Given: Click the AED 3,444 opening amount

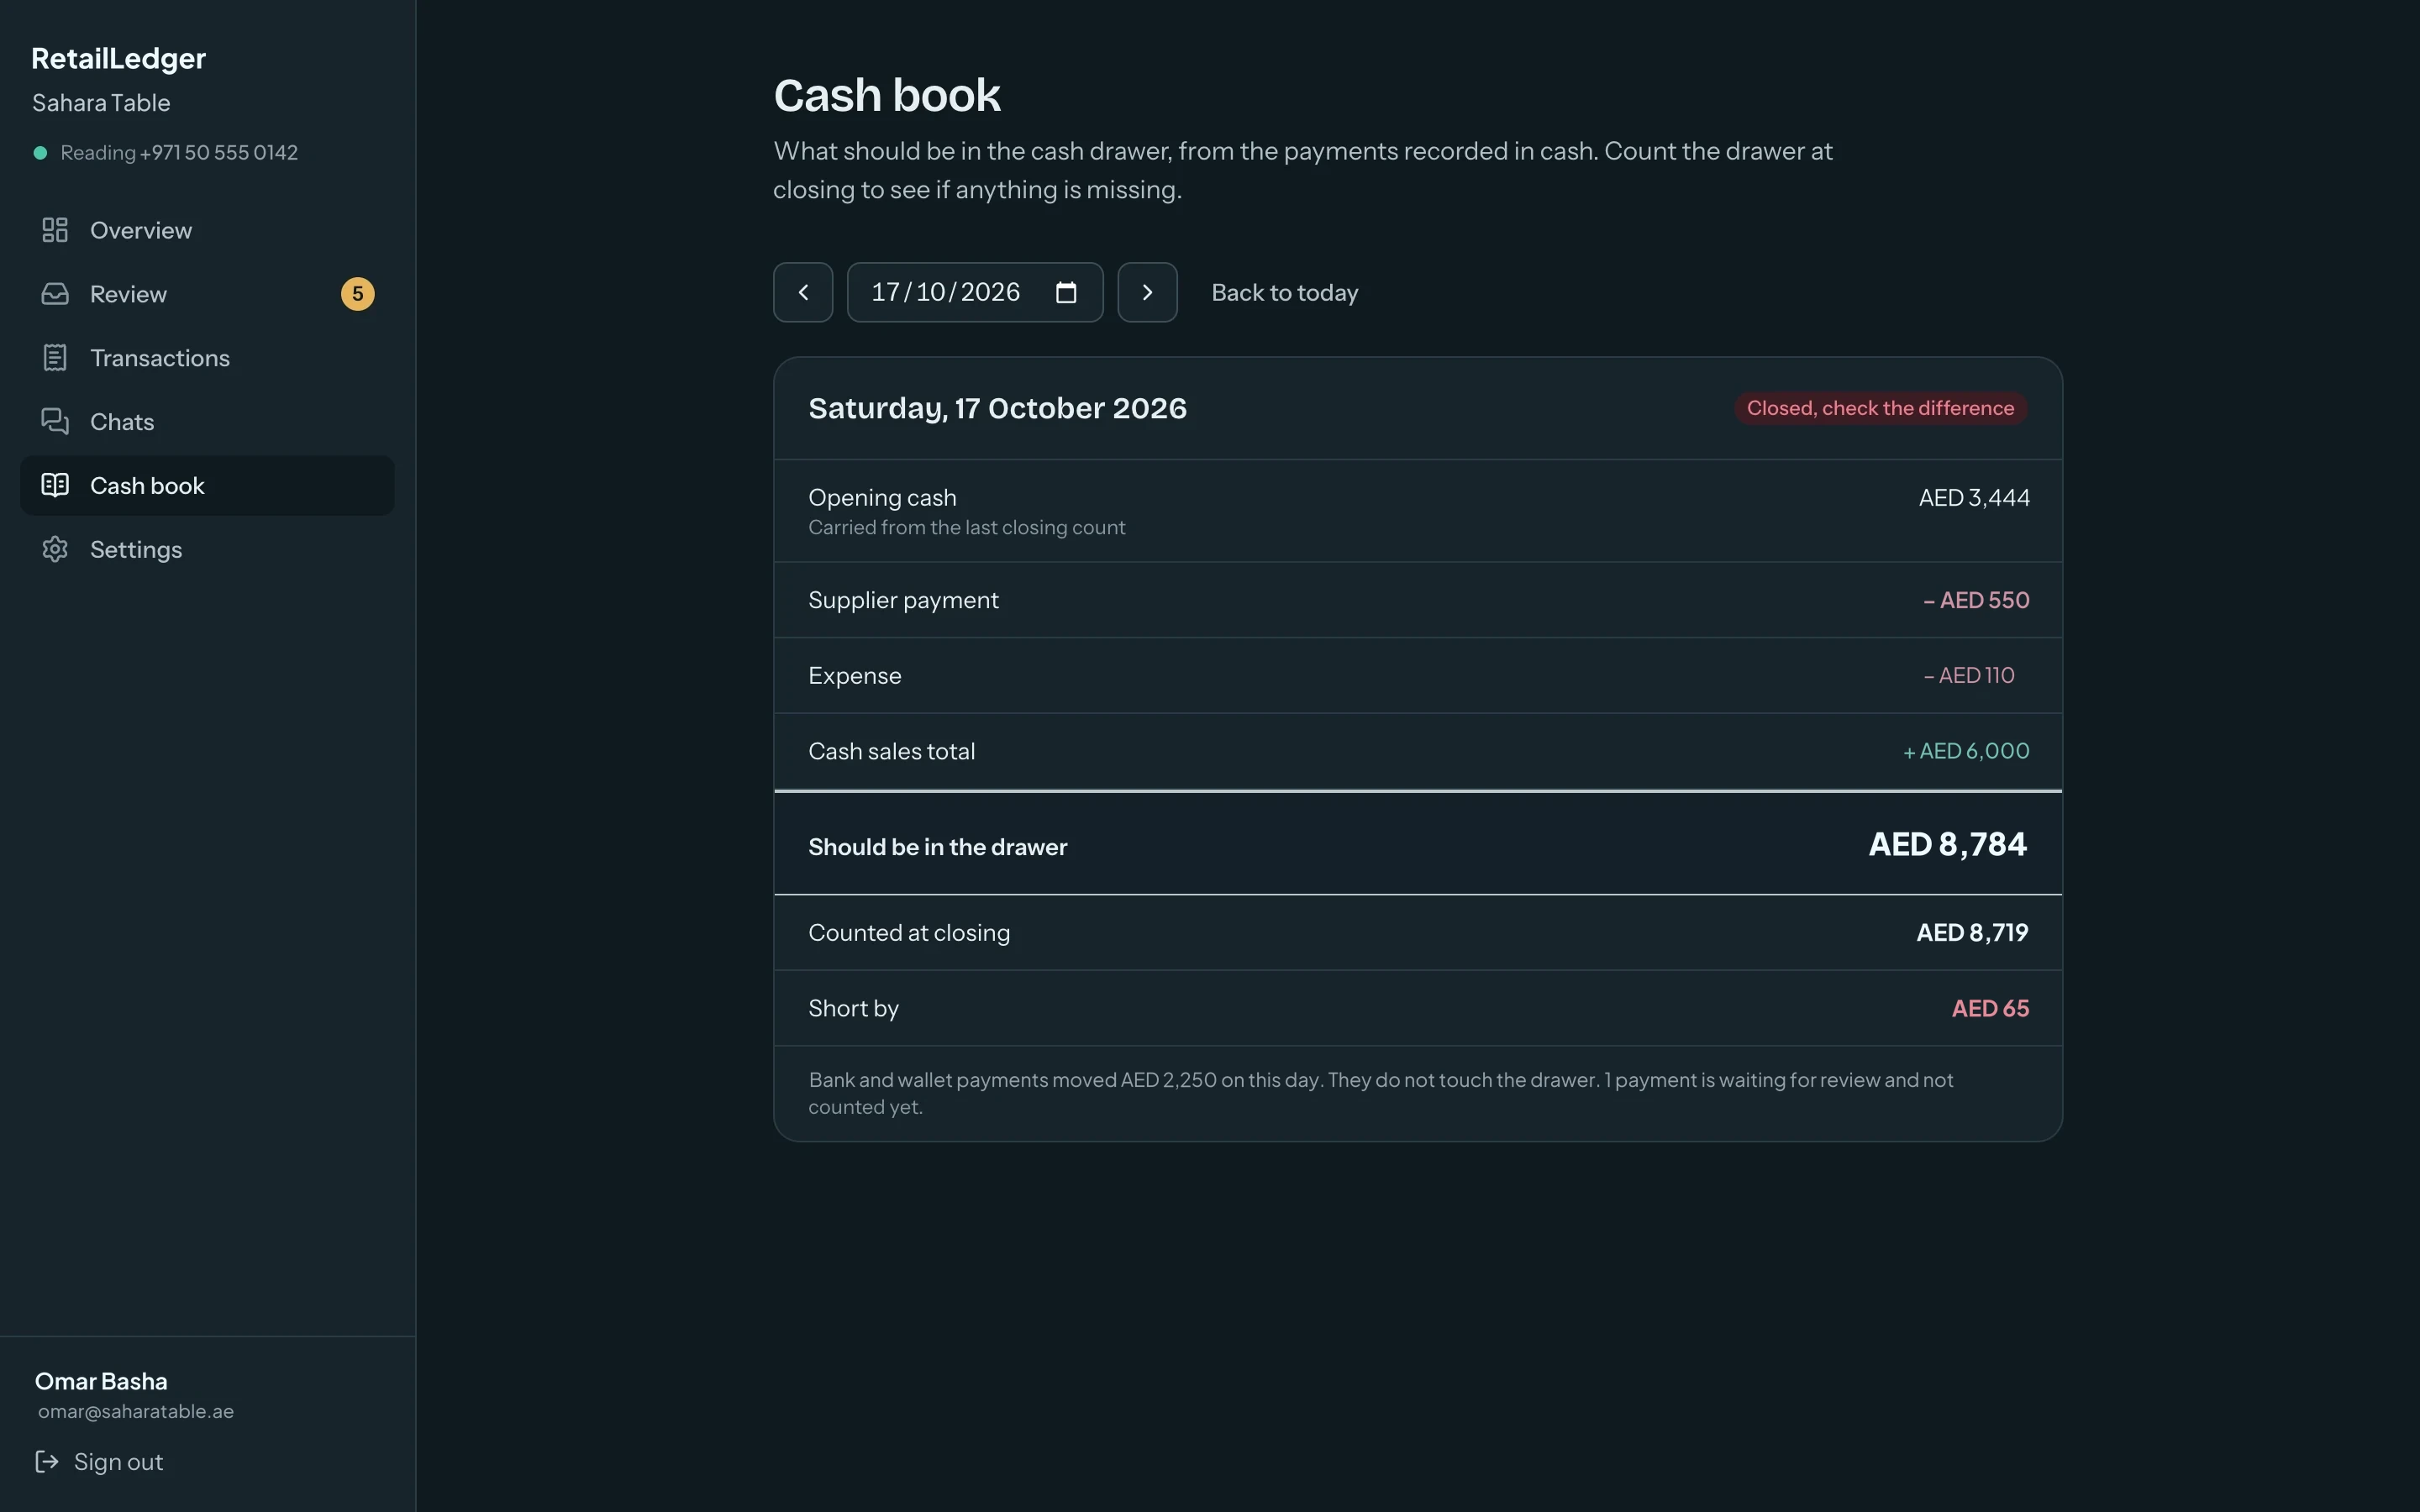Looking at the screenshot, I should tap(1974, 498).
